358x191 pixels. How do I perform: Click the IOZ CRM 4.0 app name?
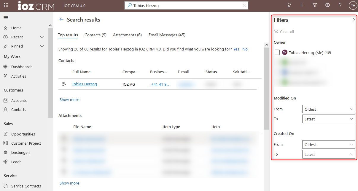click(75, 6)
